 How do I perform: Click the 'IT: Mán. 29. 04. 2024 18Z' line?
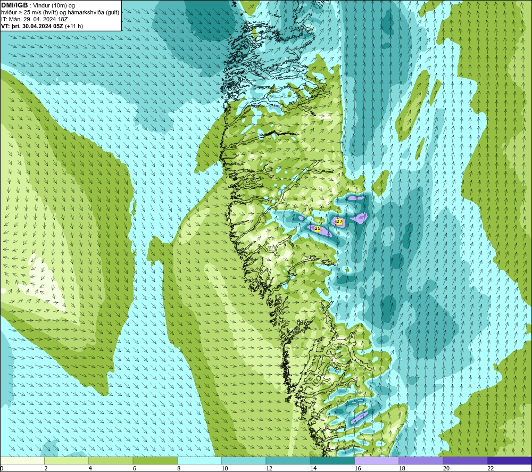tap(34, 19)
